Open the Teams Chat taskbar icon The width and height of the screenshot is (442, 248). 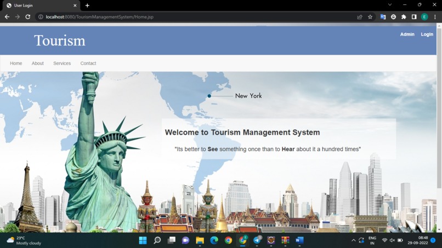point(185,240)
